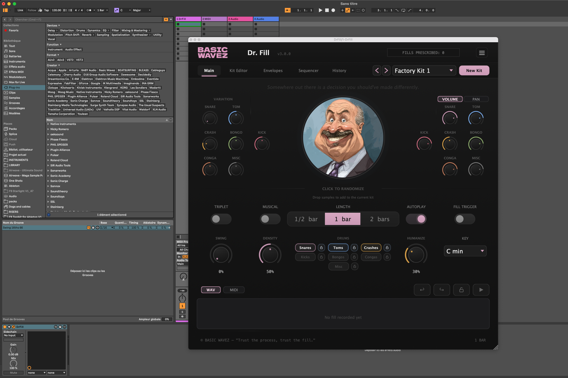Switch to Sequencer tab
This screenshot has height=378, width=568.
click(x=309, y=71)
